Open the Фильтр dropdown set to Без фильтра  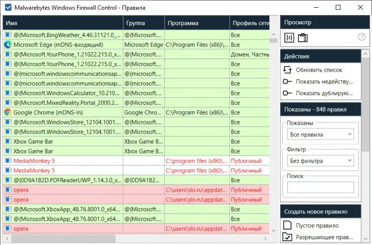tap(321, 161)
